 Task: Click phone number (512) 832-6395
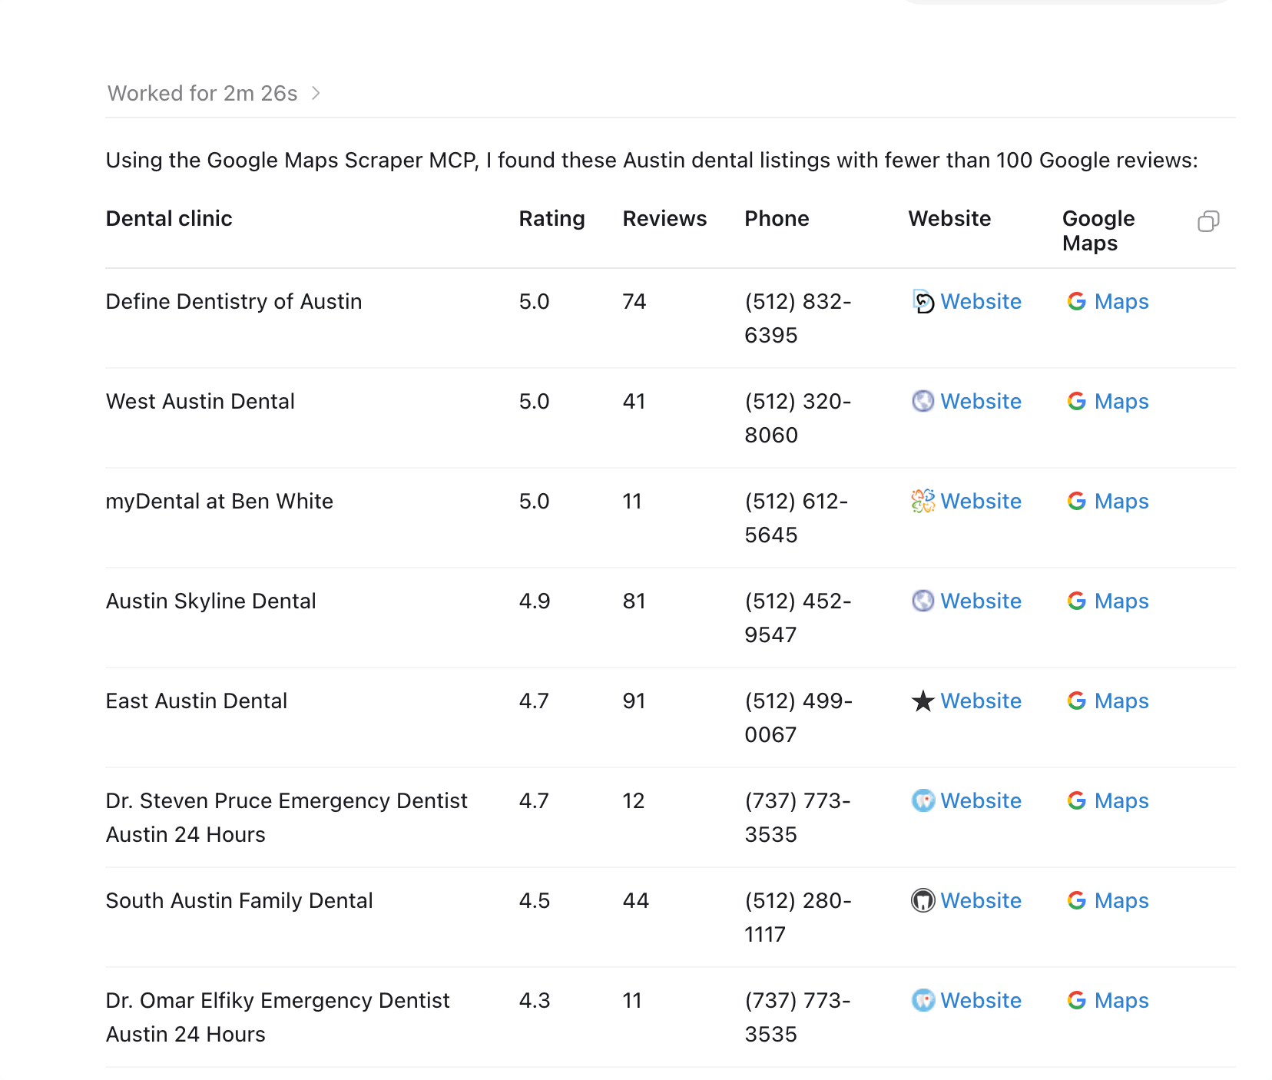pyautogui.click(x=798, y=319)
